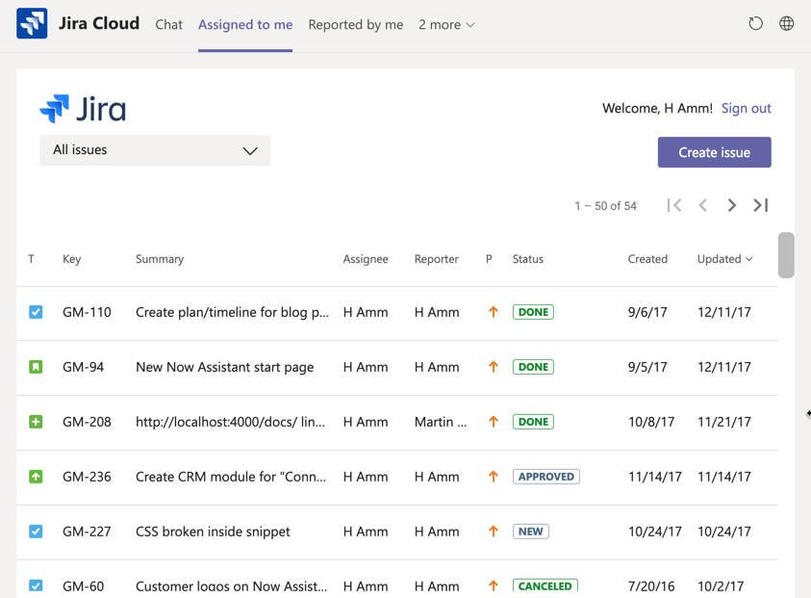Click the Create issue button
811x598 pixels.
click(714, 152)
